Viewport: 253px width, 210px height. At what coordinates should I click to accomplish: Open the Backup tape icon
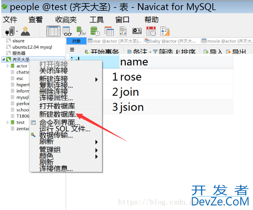[x=137, y=31]
